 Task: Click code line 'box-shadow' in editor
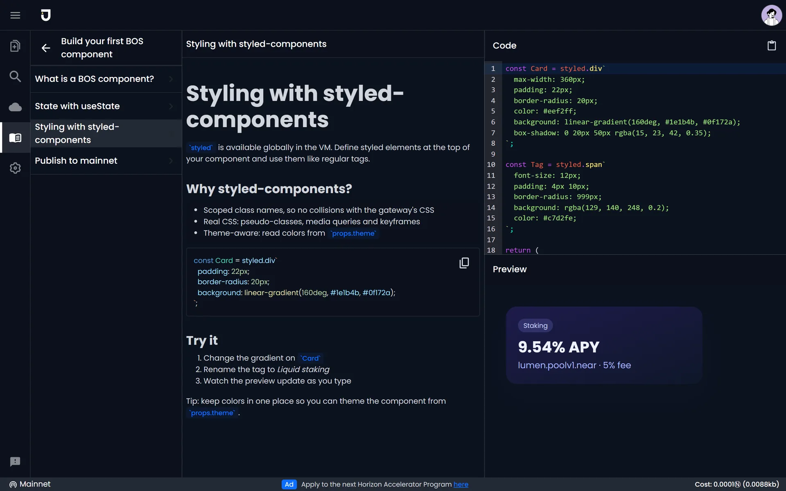point(612,133)
